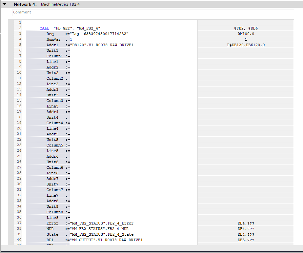Click the Unit7 parameter on line 30
Viewport: 303px width, 253px height.
coord(52,185)
